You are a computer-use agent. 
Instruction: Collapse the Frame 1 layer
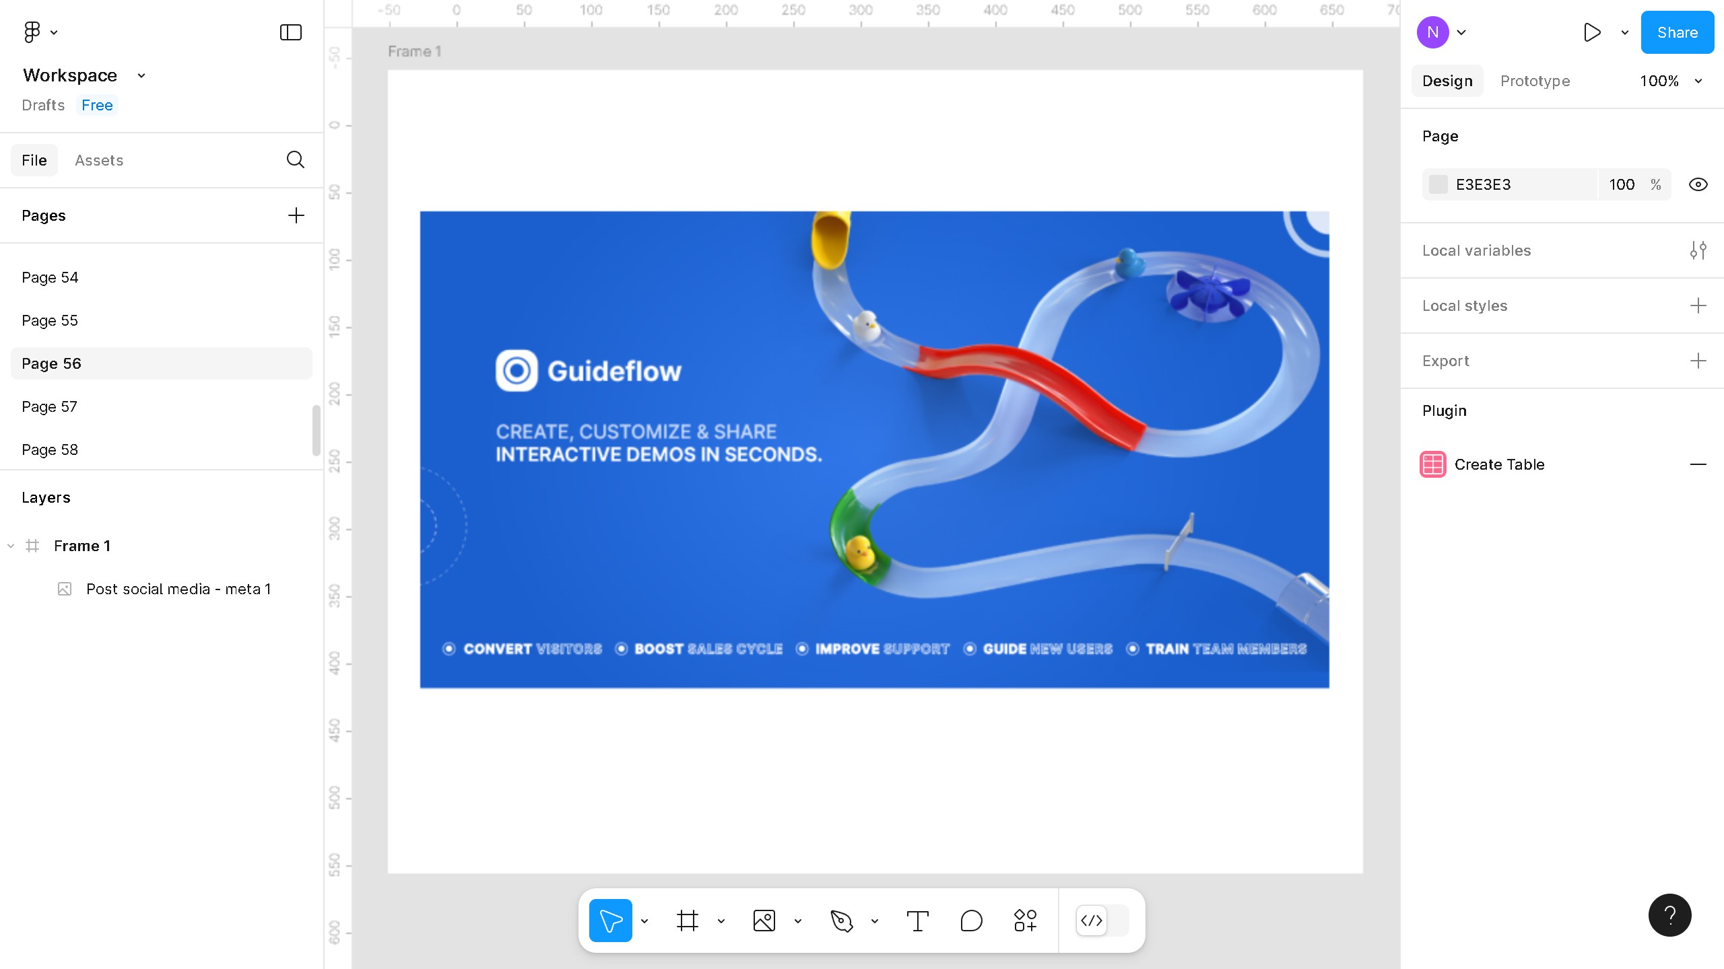(x=9, y=546)
